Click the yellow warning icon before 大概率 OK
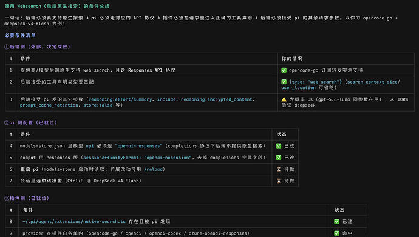This screenshot has width=419, height=237. [x=284, y=99]
